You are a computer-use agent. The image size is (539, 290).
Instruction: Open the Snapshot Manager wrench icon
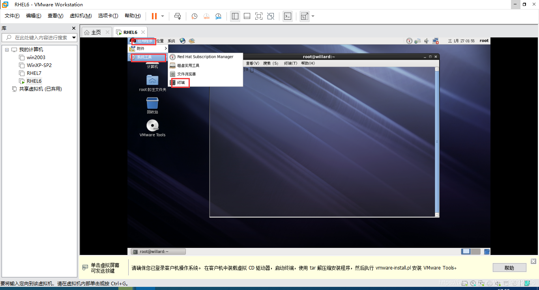coord(218,16)
